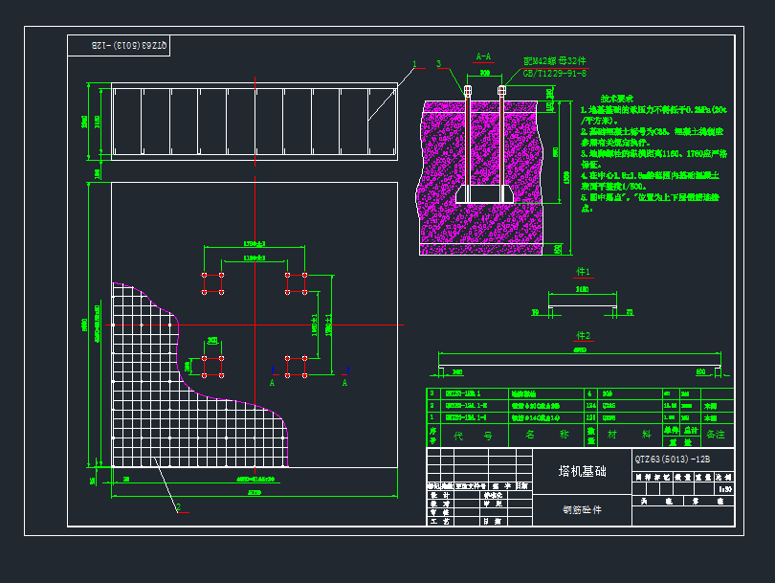Click the 备注 remarks column header
The height and width of the screenshot is (583, 775).
pos(716,436)
